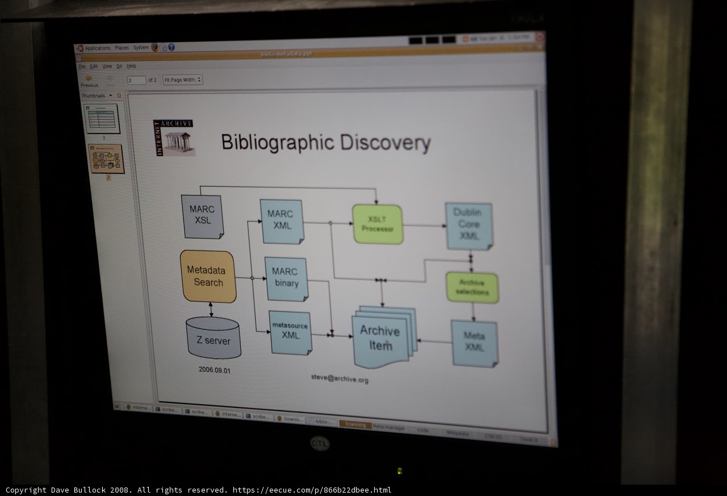Viewport: 727px width, 496px height.
Task: Open the Thumbnails sidebar selector dropdown
Action: point(97,95)
